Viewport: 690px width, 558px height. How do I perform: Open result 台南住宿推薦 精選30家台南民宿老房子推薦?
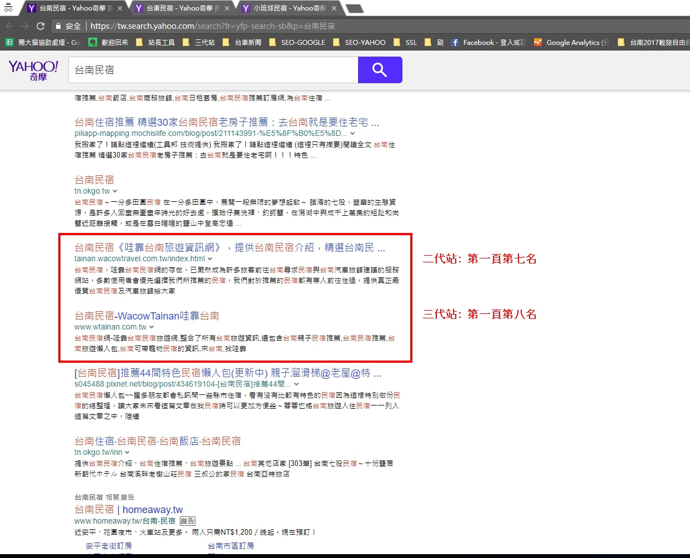[x=227, y=122]
